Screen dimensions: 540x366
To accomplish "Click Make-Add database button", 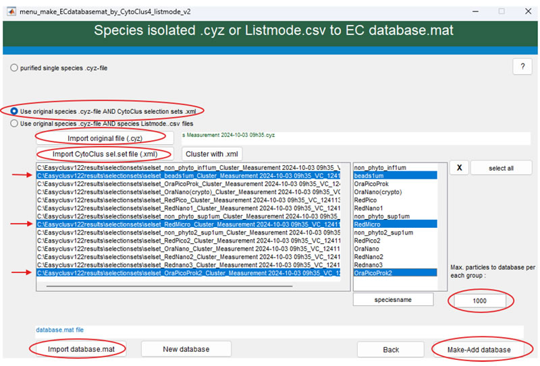I will tap(480, 350).
